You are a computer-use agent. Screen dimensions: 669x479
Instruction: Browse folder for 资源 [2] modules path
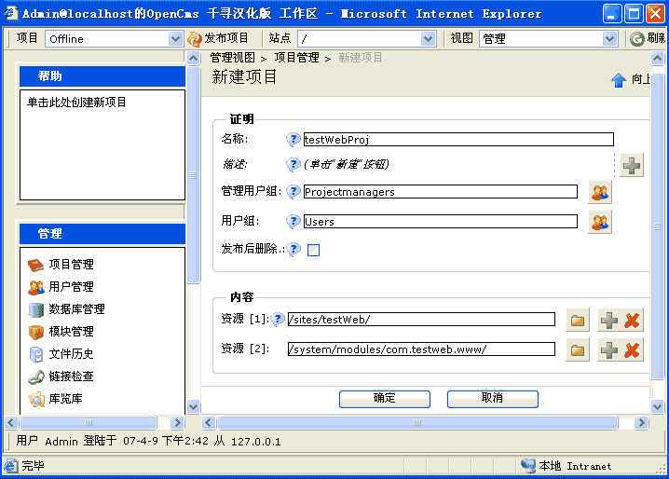578,350
